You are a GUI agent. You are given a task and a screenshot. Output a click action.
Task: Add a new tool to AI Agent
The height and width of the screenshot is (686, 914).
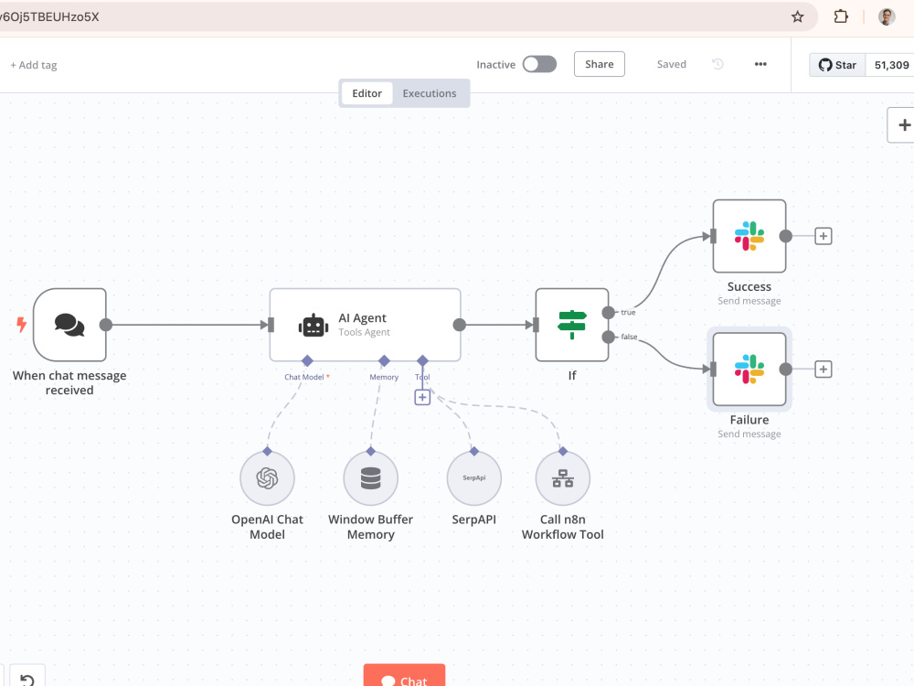pos(422,398)
